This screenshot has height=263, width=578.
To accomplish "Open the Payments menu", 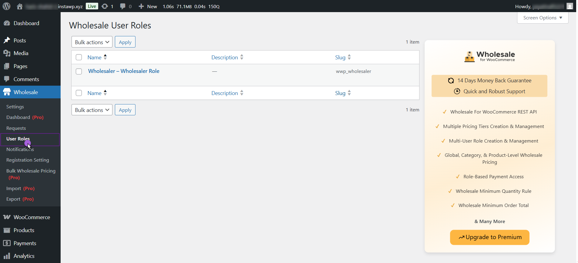I will tap(25, 243).
